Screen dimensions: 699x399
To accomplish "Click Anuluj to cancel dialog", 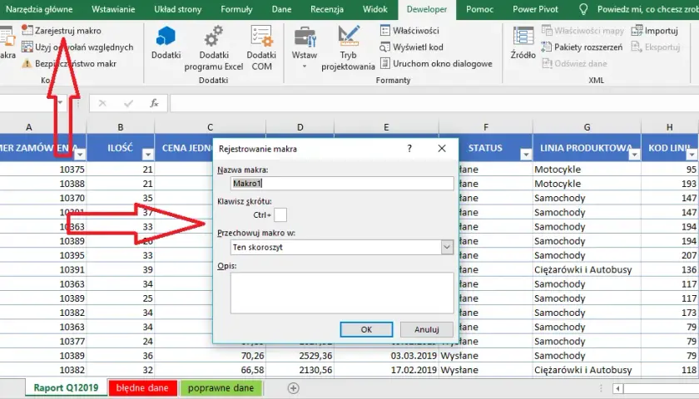I will (x=427, y=329).
